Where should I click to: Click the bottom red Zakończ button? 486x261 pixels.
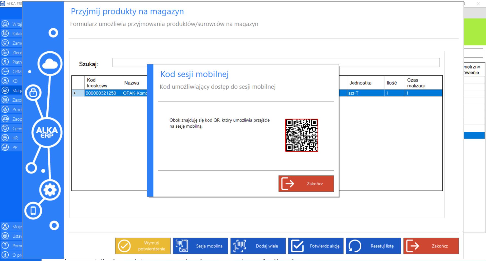[431, 246]
